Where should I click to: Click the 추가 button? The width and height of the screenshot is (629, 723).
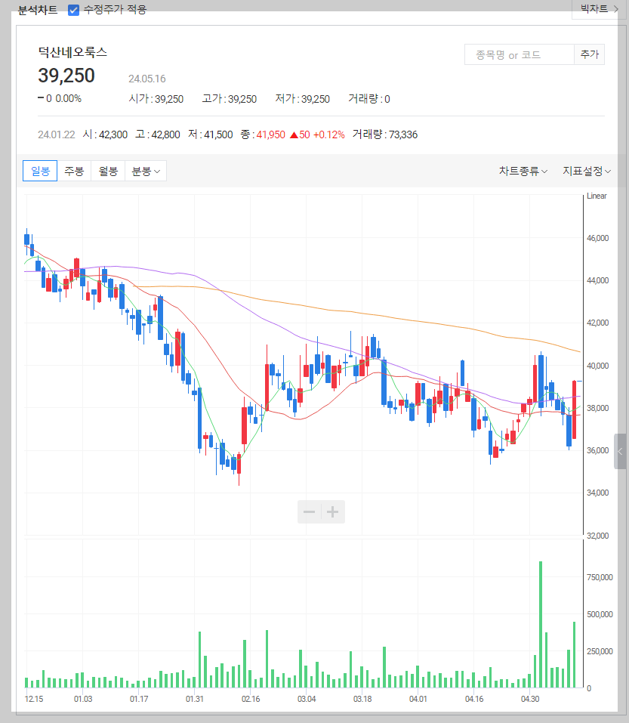[590, 55]
